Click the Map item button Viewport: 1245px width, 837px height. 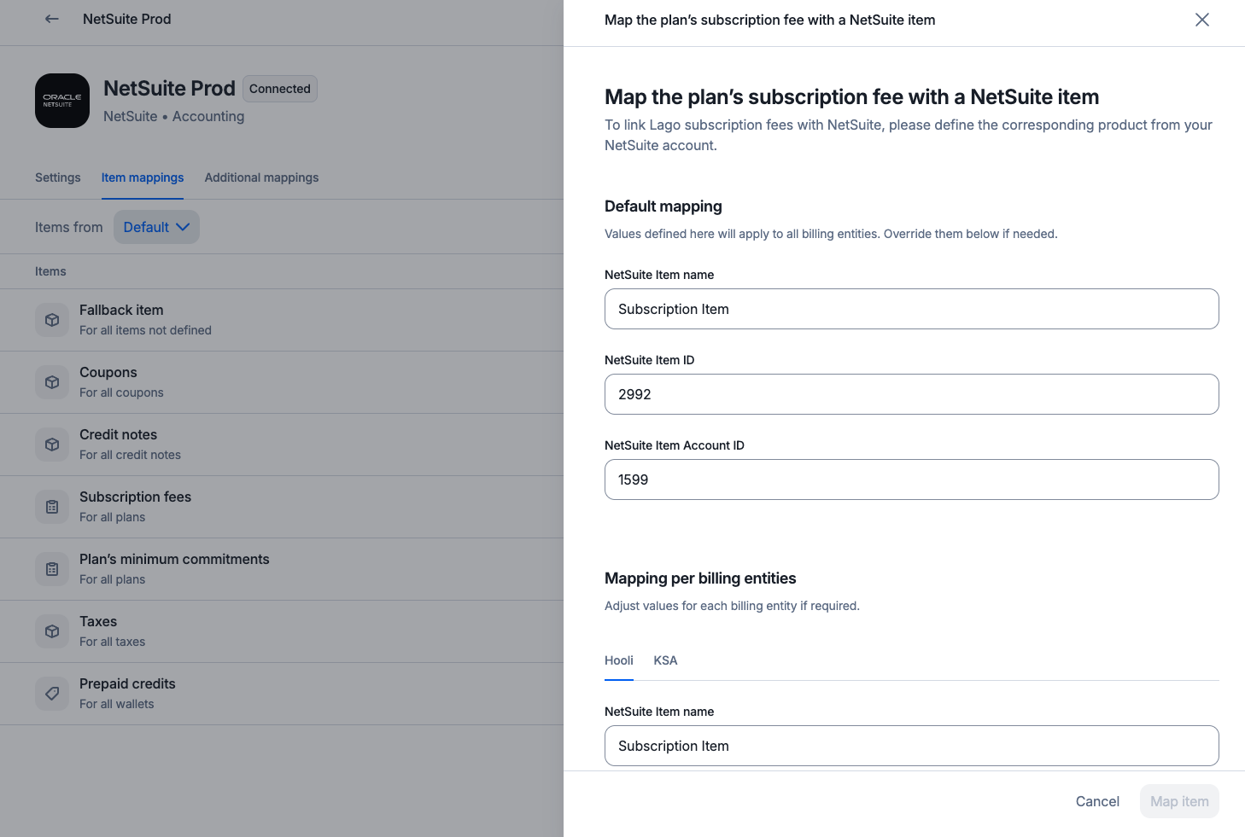pos(1179,801)
